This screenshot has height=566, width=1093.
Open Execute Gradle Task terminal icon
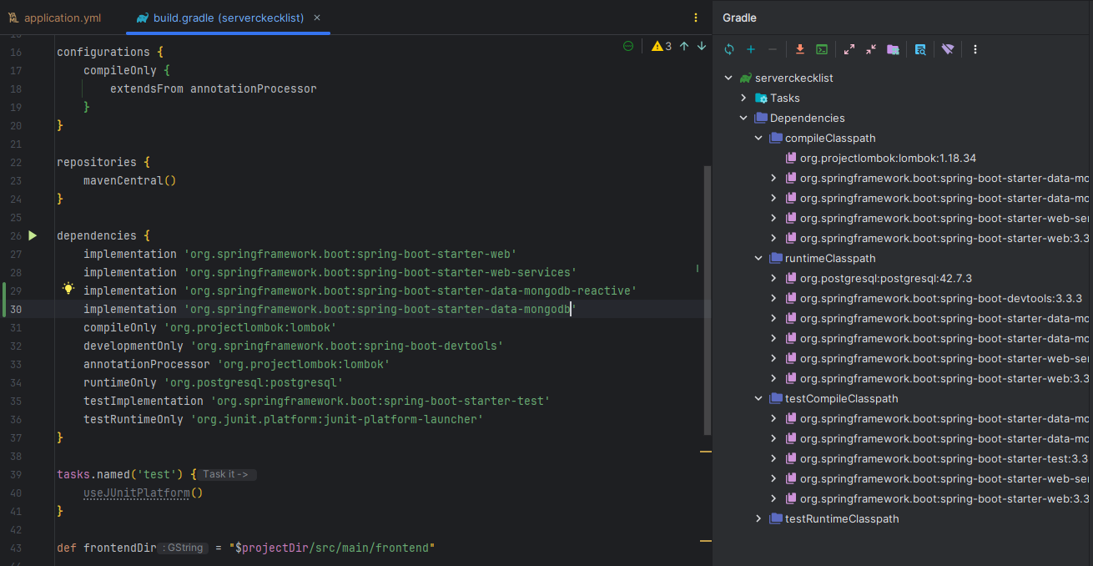(822, 49)
